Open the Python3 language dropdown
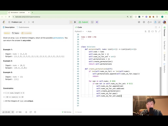168x126 pixels. coord(79,31)
